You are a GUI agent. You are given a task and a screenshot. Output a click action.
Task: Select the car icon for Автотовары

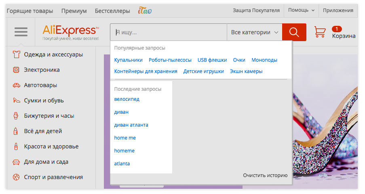pos(16,85)
